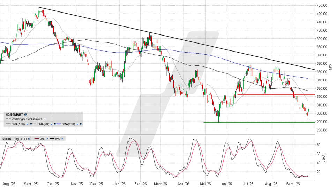
Task: Click the SMA(100) black line swatch
Action: click(8, 124)
